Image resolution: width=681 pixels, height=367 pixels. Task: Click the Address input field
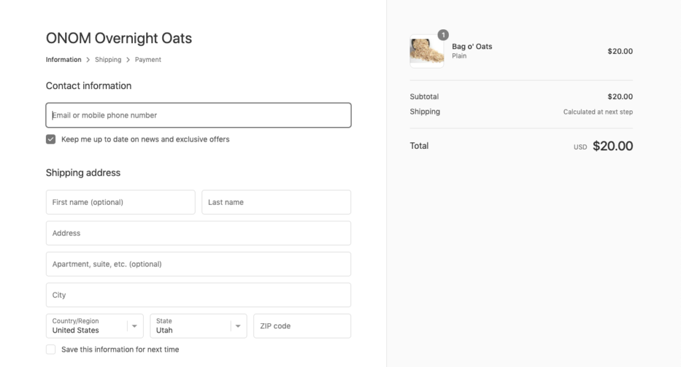(x=198, y=233)
